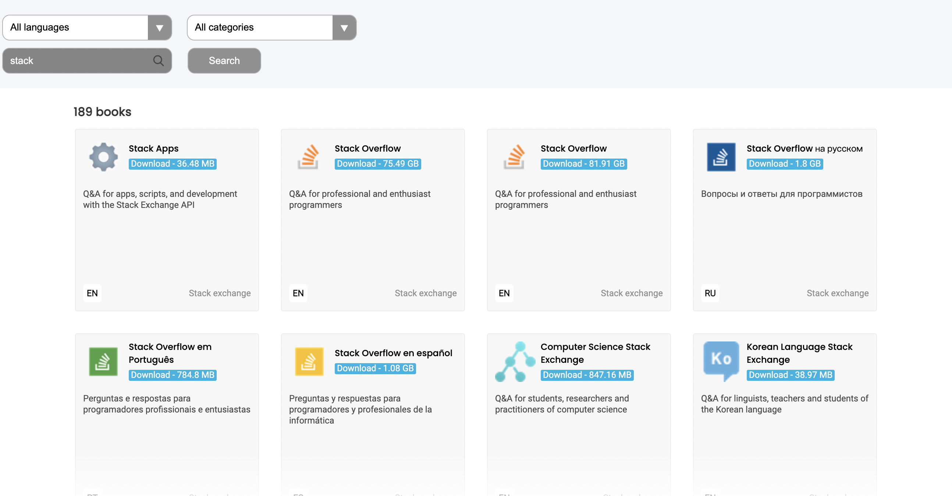Click the Preguntas y respuestas description

(x=360, y=410)
